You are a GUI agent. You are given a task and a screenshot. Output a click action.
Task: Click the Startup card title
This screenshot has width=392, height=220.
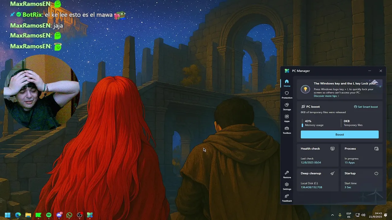click(350, 173)
